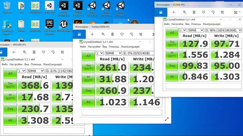Click the 4K button in the WD2000 benchmark
The height and width of the screenshot is (136, 243).
click(x=10, y=120)
